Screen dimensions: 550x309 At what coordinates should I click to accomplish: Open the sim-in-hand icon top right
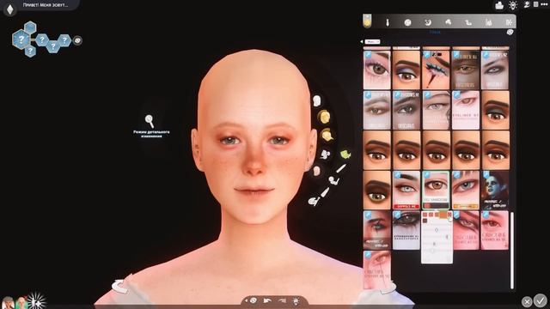pos(527,4)
